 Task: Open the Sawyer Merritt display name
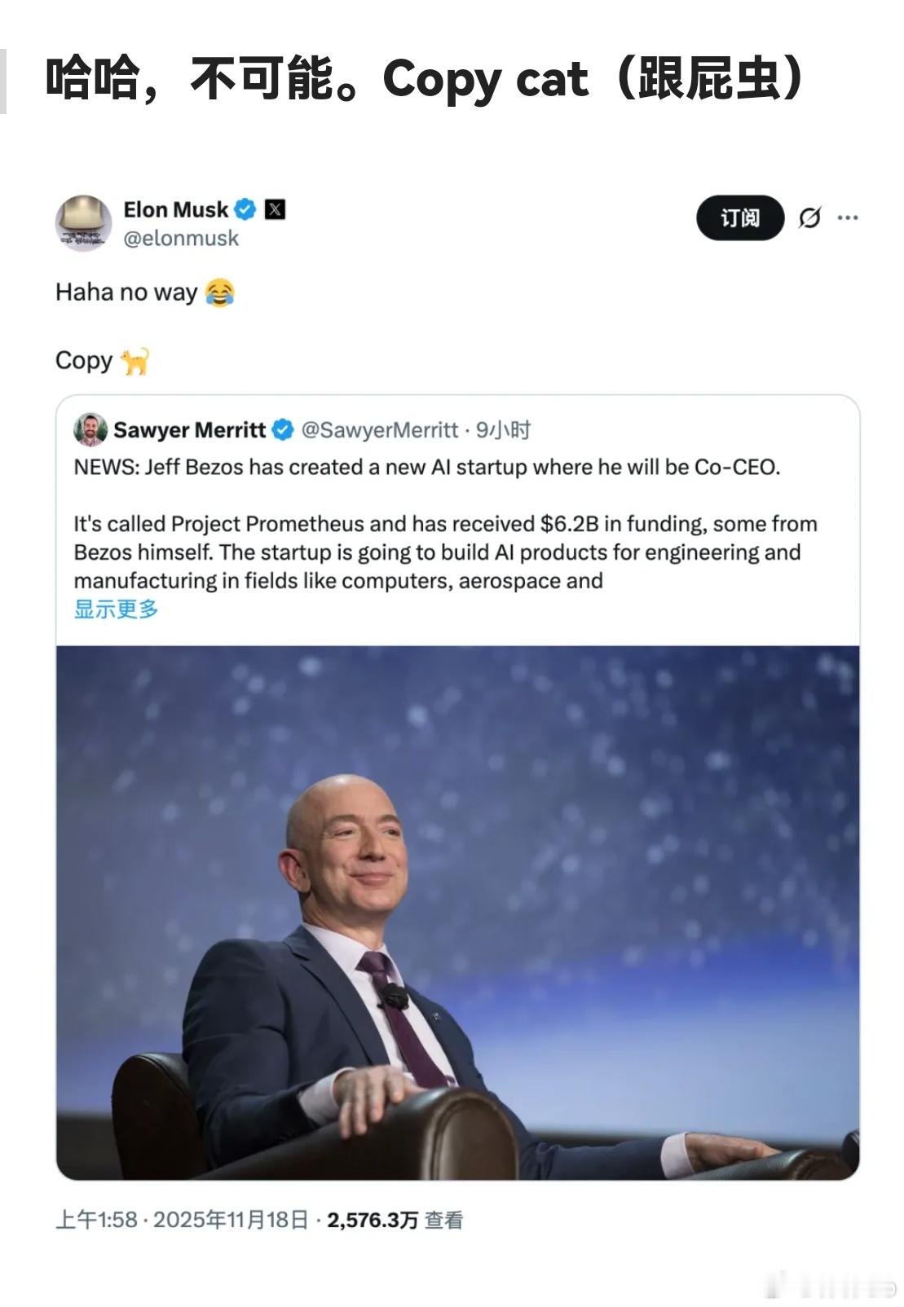click(189, 429)
